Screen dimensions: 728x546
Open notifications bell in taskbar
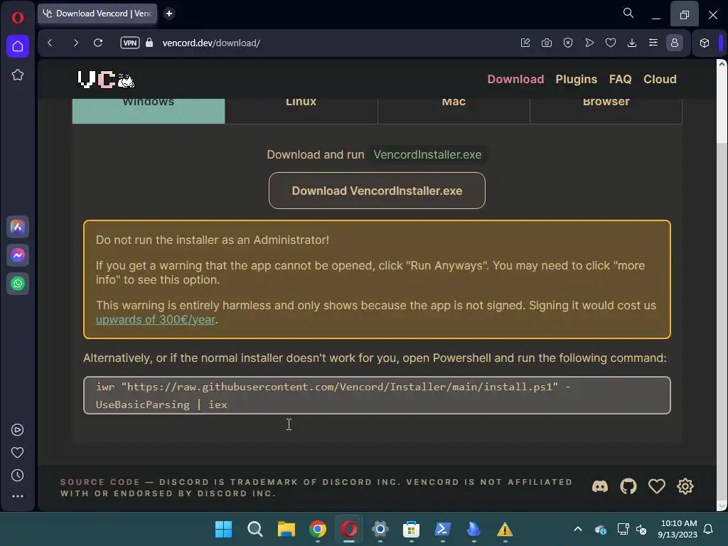click(709, 529)
